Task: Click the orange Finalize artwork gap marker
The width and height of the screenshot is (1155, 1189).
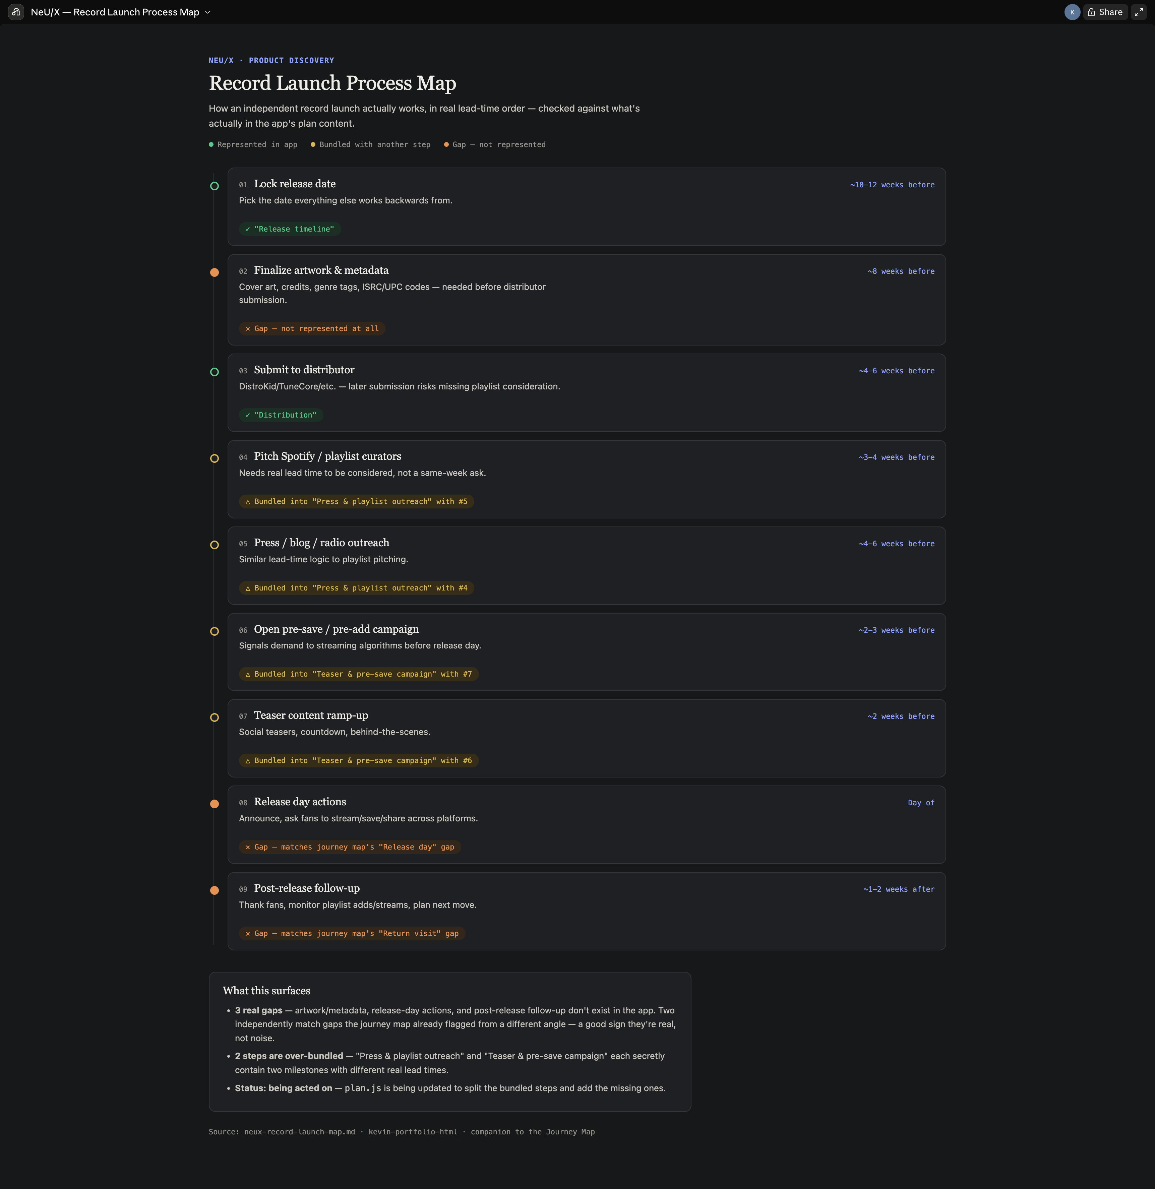Action: tap(214, 272)
